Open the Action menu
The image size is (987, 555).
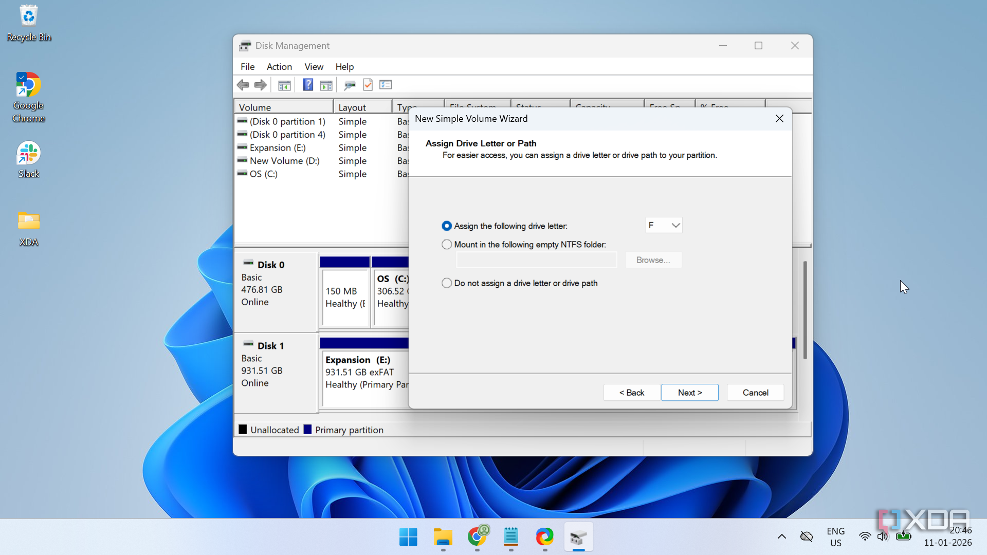279,67
